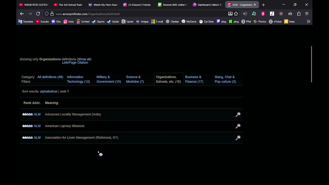The height and width of the screenshot is (185, 329).
Task: Select Organizations, Schools, etc. (10) filter
Action: click(x=168, y=79)
